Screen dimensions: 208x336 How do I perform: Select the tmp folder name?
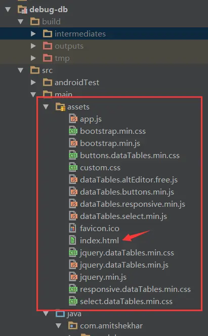[x=62, y=58]
